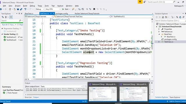Click the pin icon on TestClass.cs tab

[x=51, y=14]
